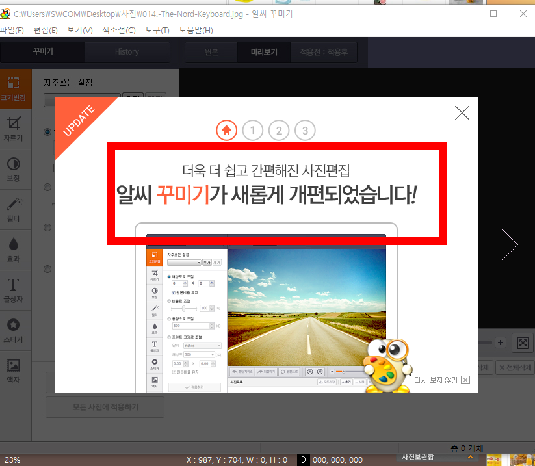This screenshot has width=535, height=466.
Task: Select the 원본 view tab
Action: coord(211,52)
